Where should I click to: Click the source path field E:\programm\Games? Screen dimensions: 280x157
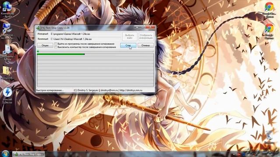(85, 34)
